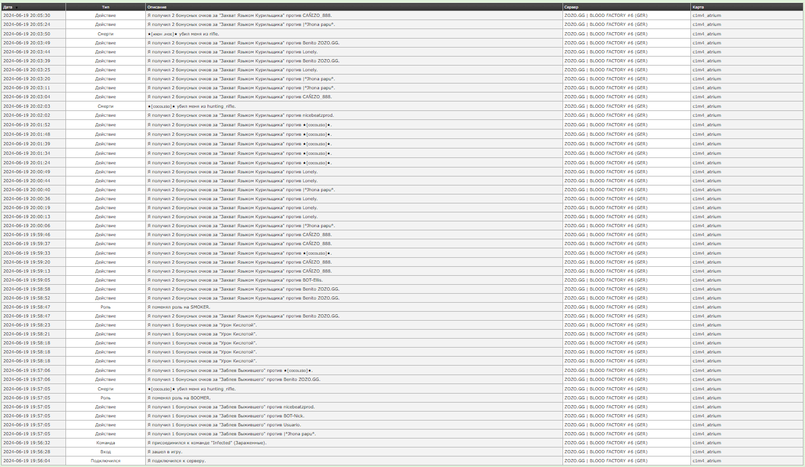Click the 2024-06-19 19:56:04 date cell

click(x=27, y=461)
